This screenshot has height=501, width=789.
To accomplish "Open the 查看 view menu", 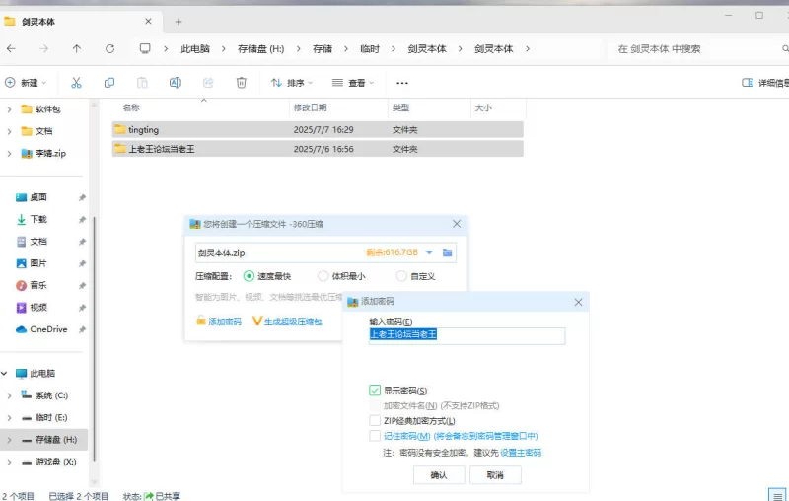I will pos(355,83).
